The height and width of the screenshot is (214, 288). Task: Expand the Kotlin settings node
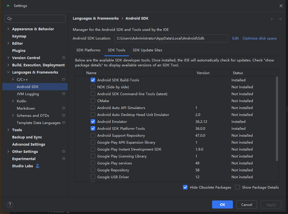pos(13,101)
